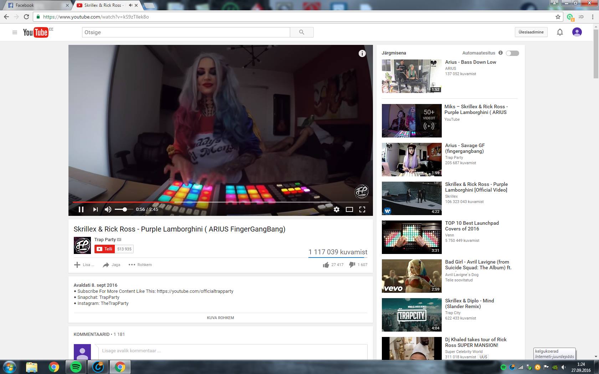
Task: Go back in browser history
Action: pyautogui.click(x=6, y=17)
